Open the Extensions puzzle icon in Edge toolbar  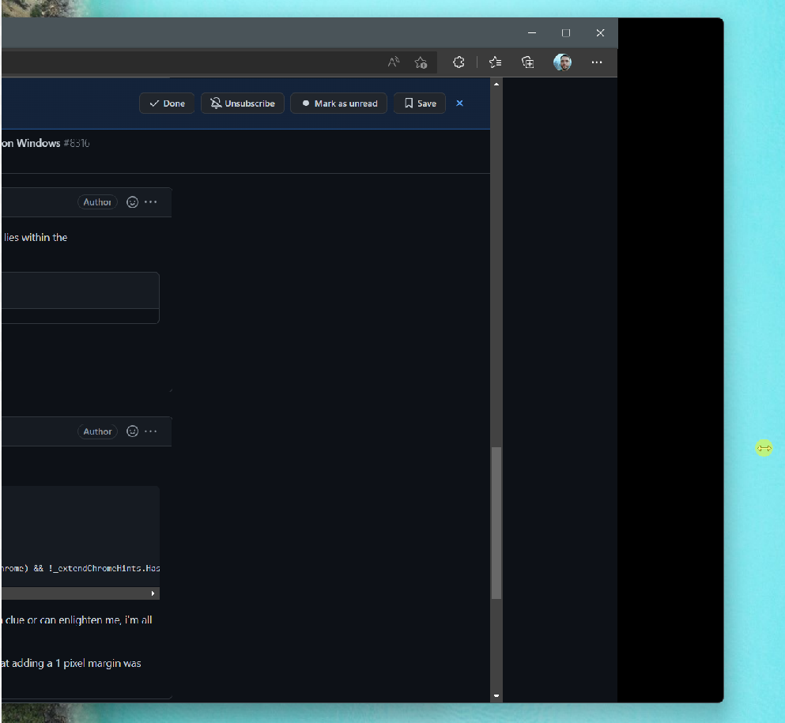(x=459, y=62)
